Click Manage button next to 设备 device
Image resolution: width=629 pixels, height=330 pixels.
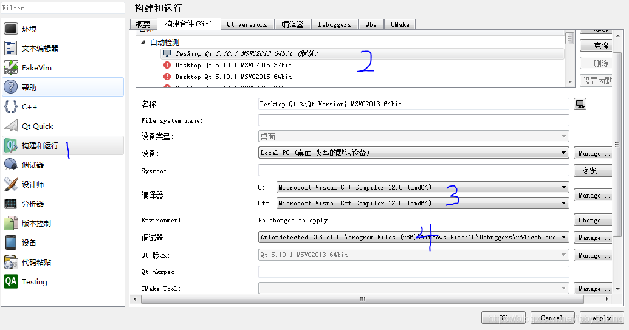[x=593, y=153]
